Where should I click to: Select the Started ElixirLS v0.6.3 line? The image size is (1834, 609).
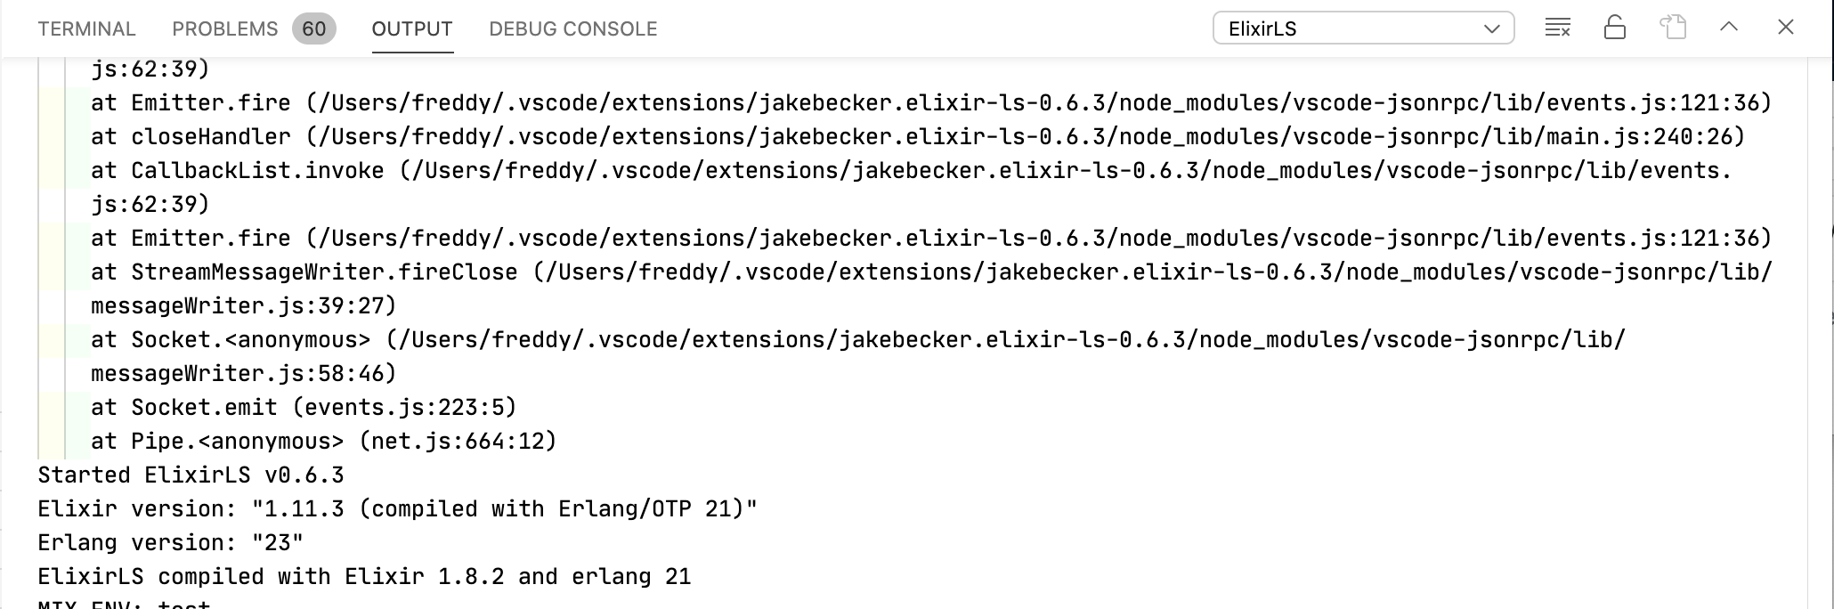tap(189, 475)
